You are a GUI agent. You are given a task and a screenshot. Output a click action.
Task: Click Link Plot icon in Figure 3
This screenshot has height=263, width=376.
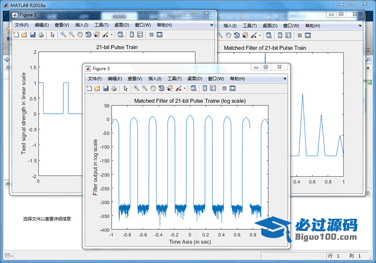click(194, 88)
